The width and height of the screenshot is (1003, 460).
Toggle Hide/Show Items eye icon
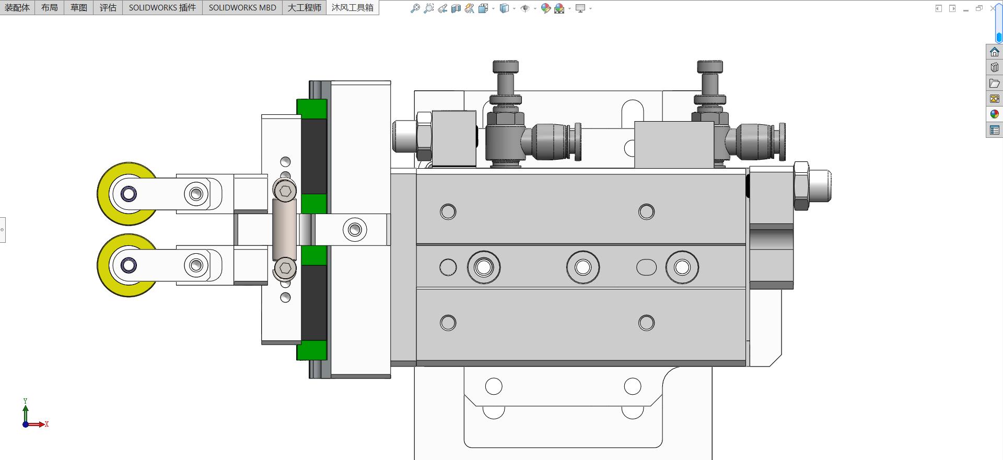tap(525, 8)
